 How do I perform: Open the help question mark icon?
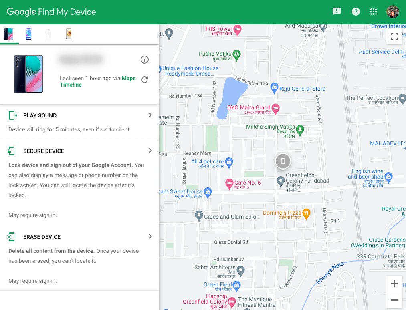[356, 12]
